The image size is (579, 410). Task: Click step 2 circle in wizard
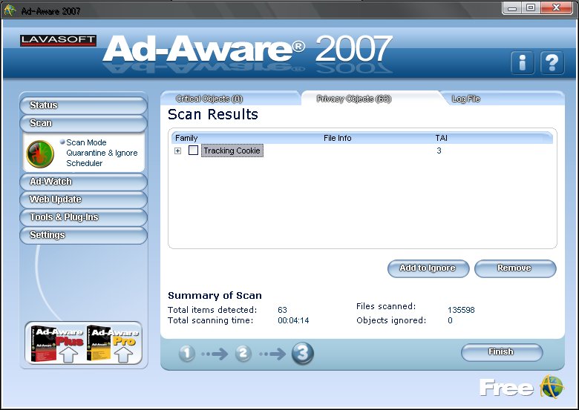(x=243, y=353)
